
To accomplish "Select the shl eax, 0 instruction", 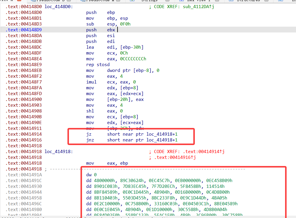I will click(x=104, y=111).
